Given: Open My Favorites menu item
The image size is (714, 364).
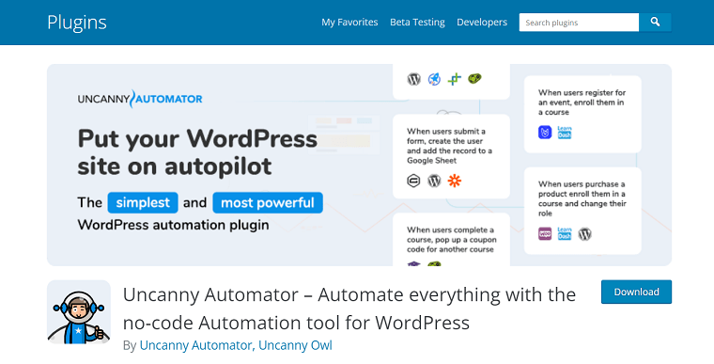Looking at the screenshot, I should click(x=349, y=23).
